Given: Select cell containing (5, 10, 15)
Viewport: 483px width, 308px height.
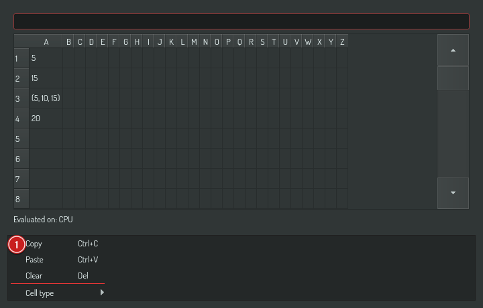Looking at the screenshot, I should pos(46,98).
